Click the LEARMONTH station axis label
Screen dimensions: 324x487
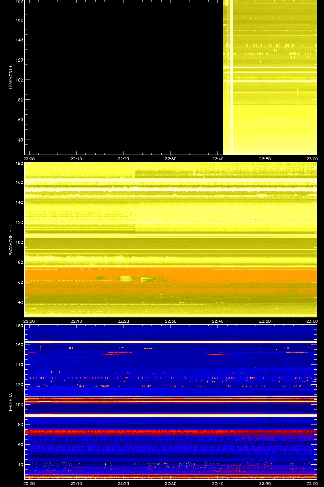(x=11, y=78)
